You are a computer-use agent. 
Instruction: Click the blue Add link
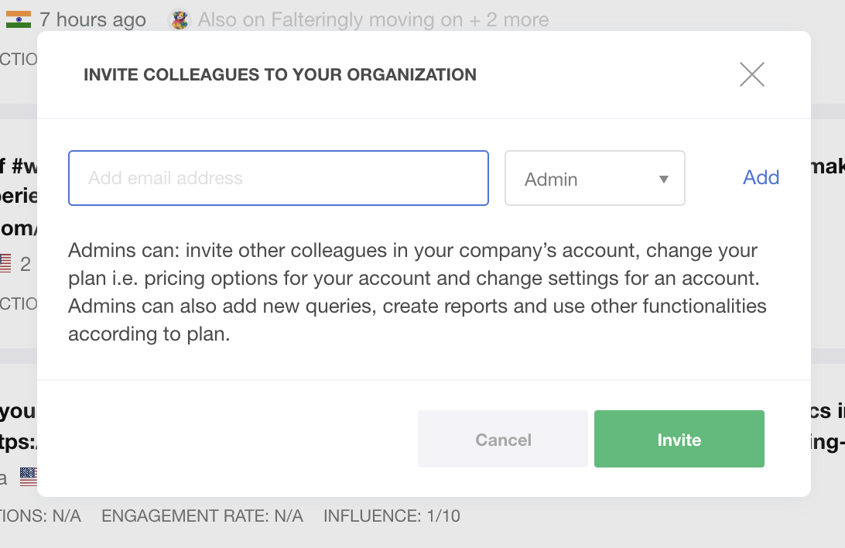761,177
